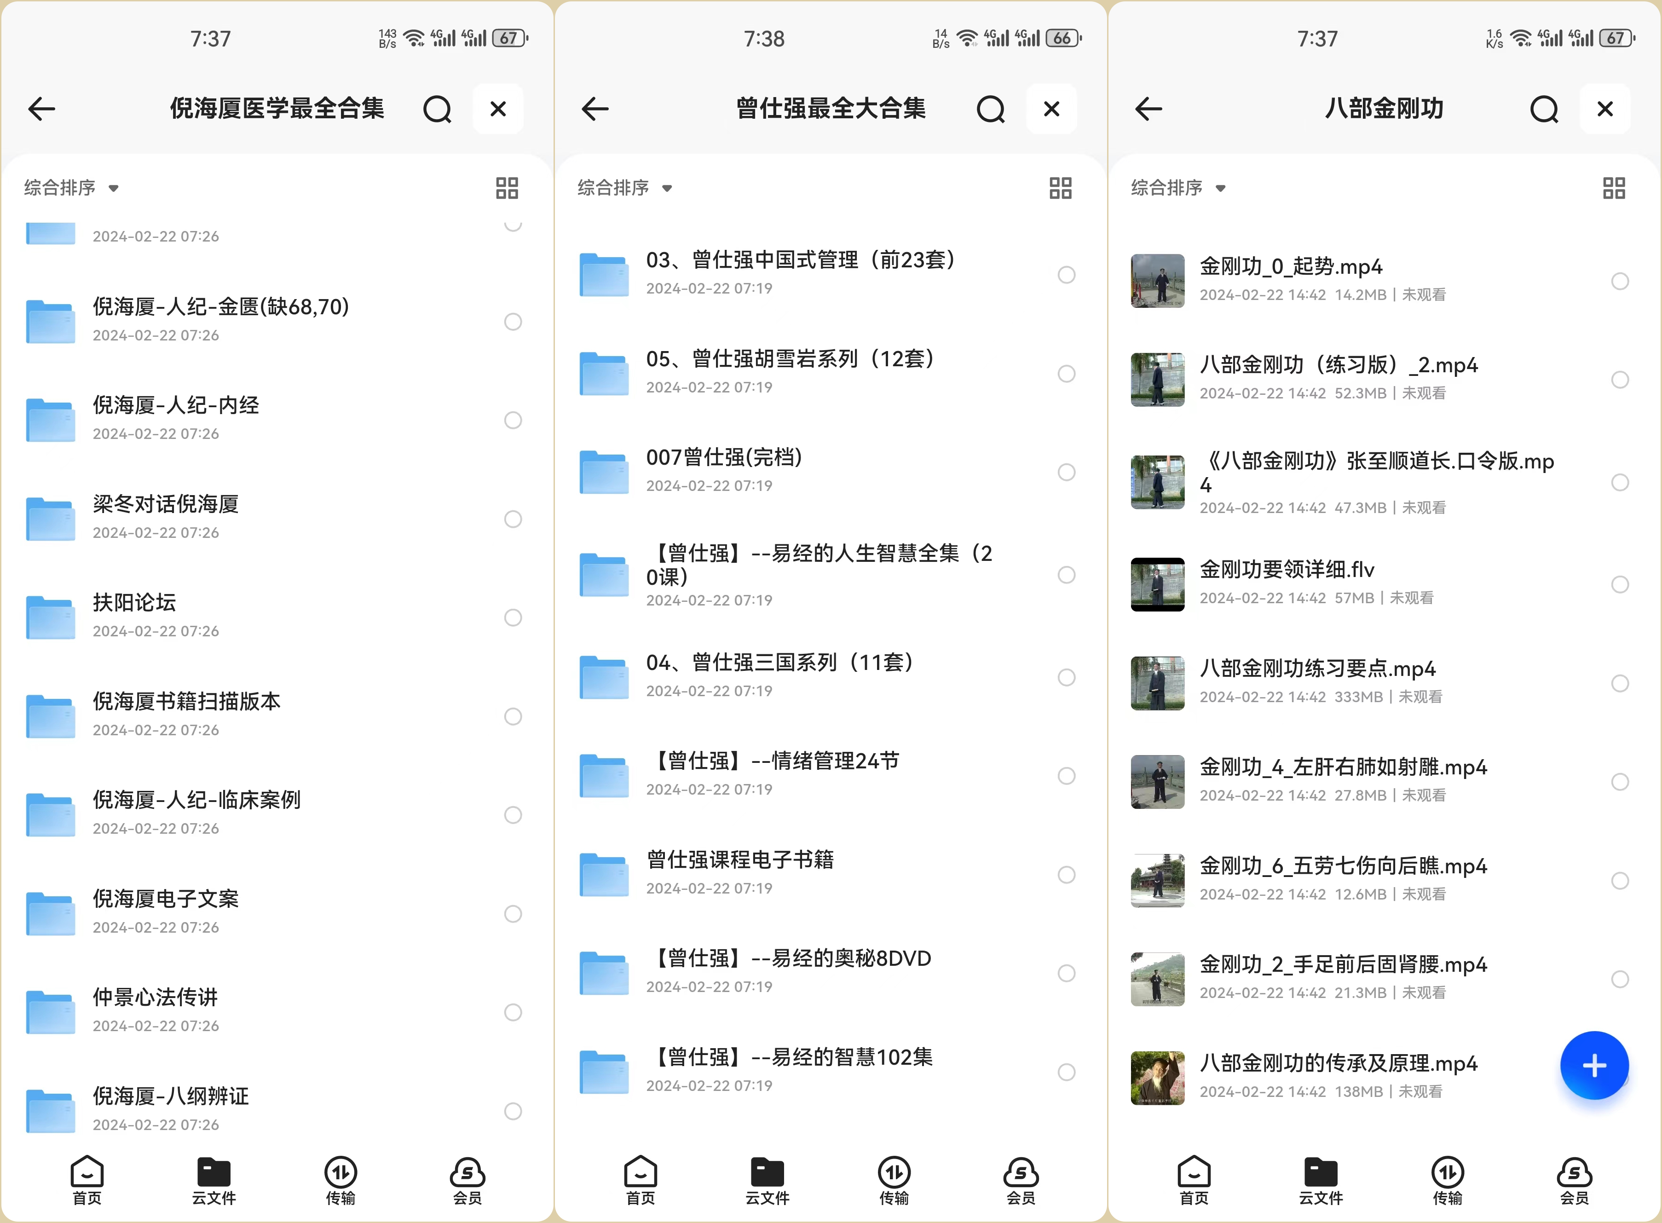This screenshot has height=1223, width=1662.
Task: Go back from 倪海厦医学最全合集 screen
Action: tap(41, 109)
